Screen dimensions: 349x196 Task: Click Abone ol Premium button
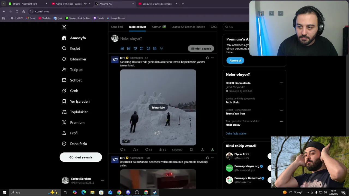pyautogui.click(x=235, y=60)
